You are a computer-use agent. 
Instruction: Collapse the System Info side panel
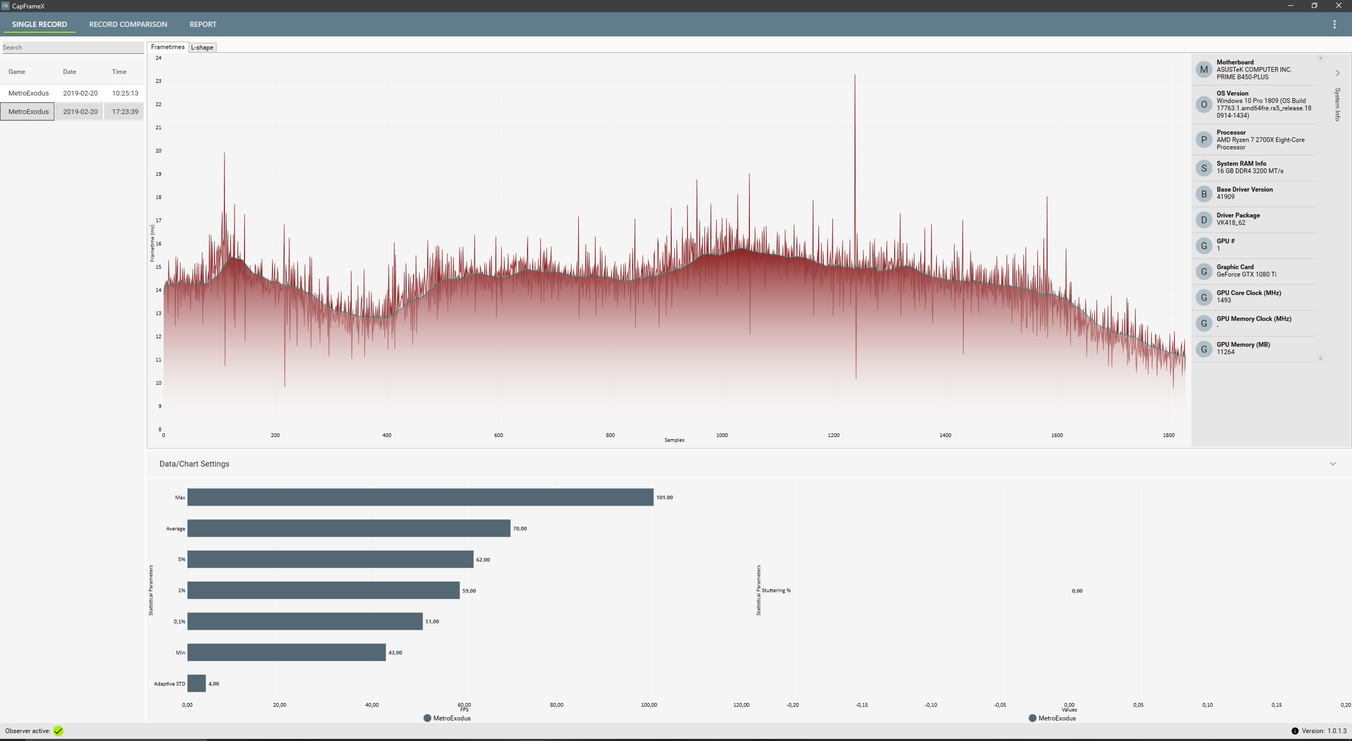pos(1337,73)
